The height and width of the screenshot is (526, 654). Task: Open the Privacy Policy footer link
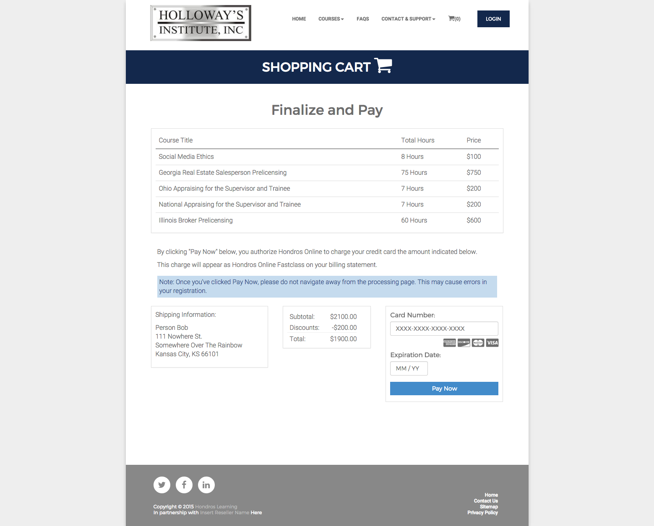[482, 513]
